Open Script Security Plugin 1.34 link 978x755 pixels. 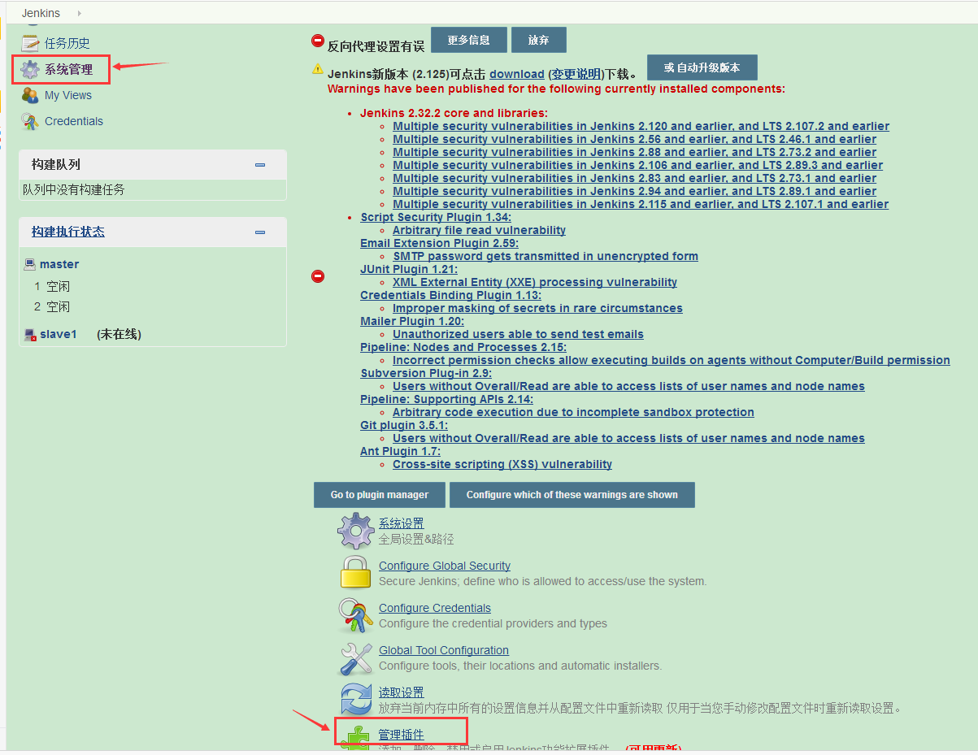tap(436, 217)
